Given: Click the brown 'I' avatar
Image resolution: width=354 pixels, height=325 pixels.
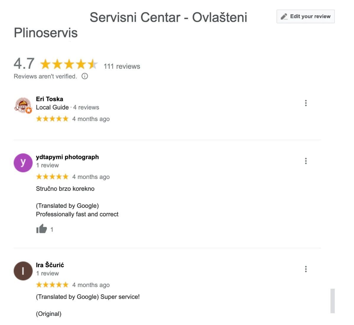Looking at the screenshot, I should (x=23, y=271).
